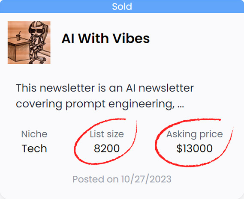This screenshot has height=199, width=244.
Task: Open the AI With Vibes robot thumbnail
Action: click(29, 42)
